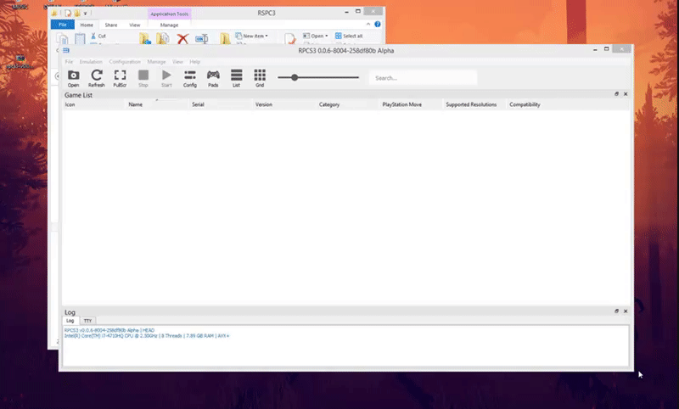Toggle fullscreen with the FullScr icon

click(120, 78)
